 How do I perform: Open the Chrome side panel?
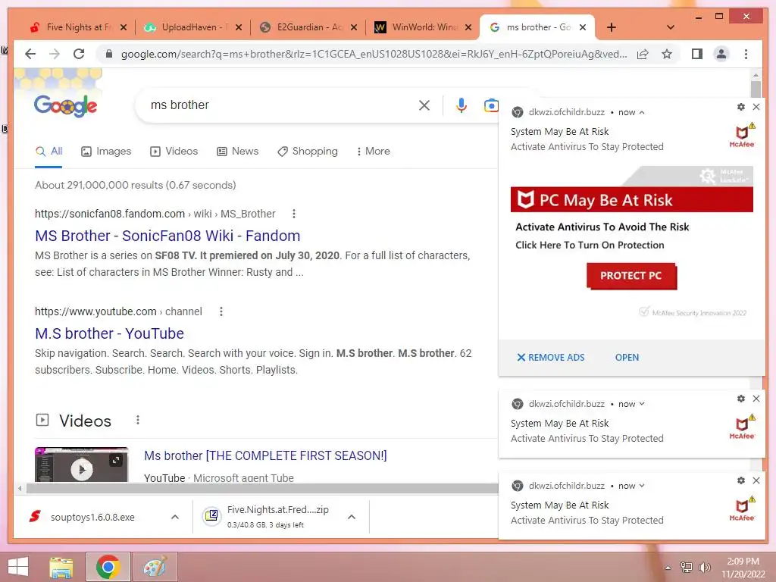point(697,54)
